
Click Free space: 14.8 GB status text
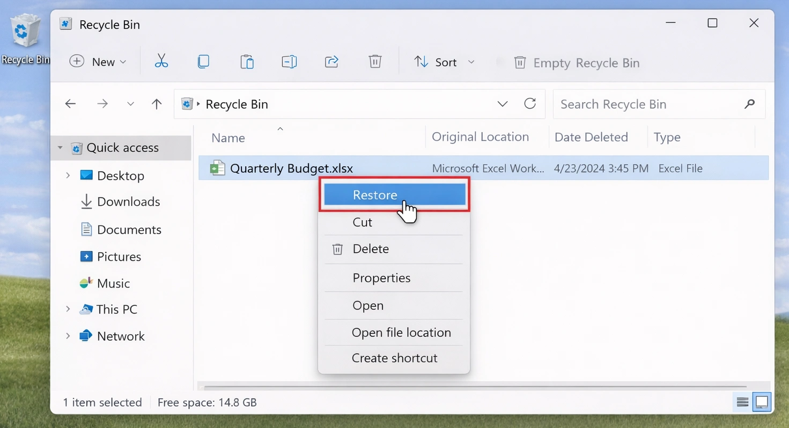(207, 402)
